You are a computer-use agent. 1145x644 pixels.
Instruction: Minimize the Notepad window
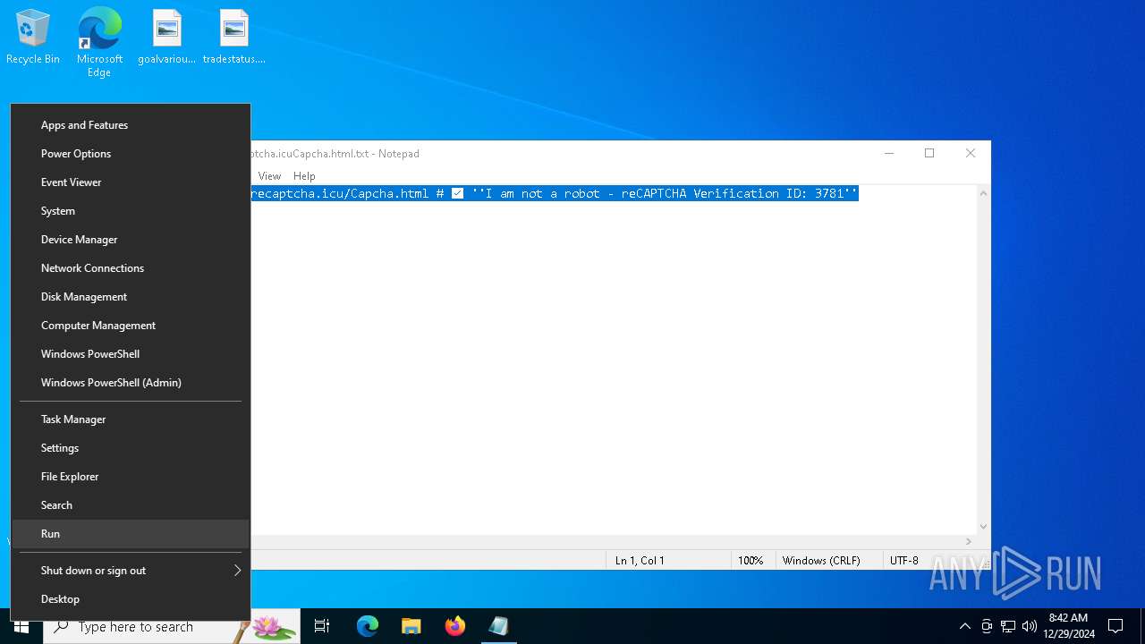click(x=889, y=154)
